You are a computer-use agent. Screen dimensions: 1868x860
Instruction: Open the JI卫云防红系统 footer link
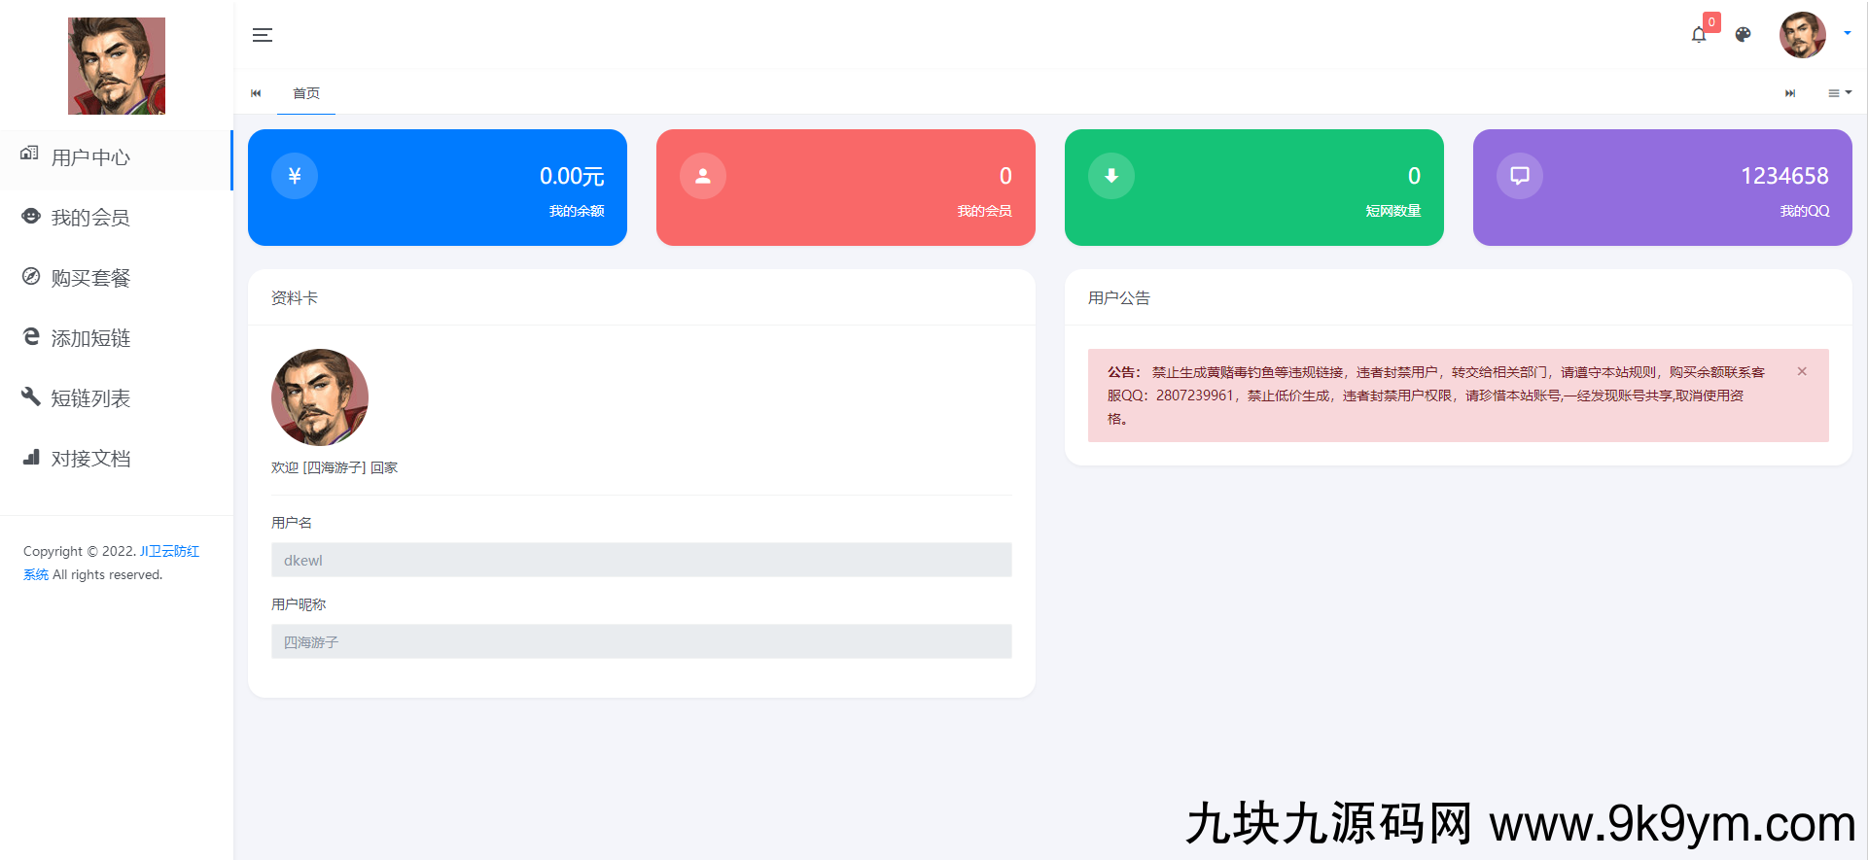click(169, 552)
